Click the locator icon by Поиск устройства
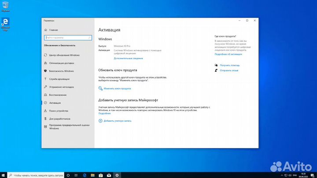The height and width of the screenshot is (178, 317). [x=45, y=111]
